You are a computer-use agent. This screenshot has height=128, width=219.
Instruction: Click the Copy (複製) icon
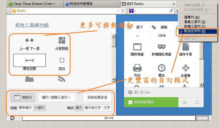click(154, 27)
